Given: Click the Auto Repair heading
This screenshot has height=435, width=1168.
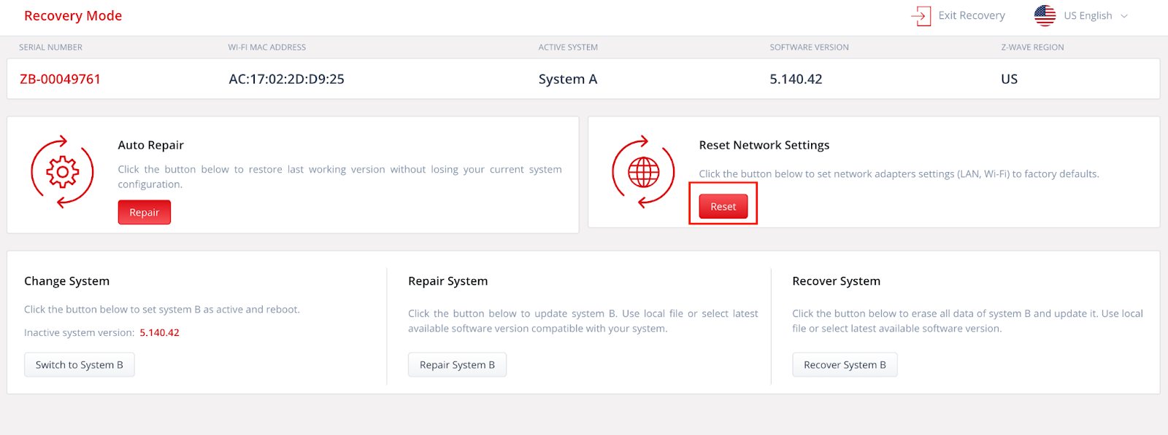Looking at the screenshot, I should pyautogui.click(x=150, y=145).
